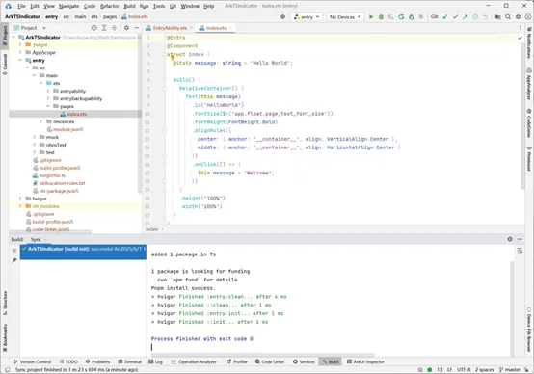Click the status bar tool windows square icon

pos(7,369)
